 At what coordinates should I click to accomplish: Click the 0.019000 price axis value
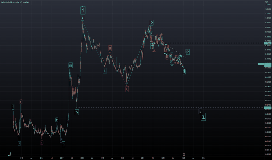pyautogui.click(x=268, y=91)
